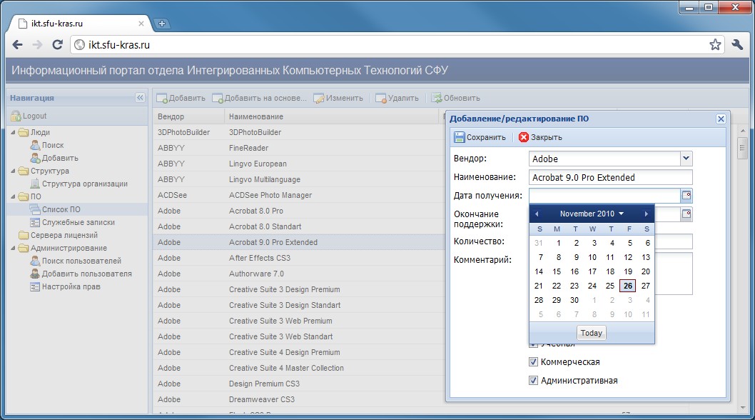Screen dimensions: 755x420
Task: Go to previous month in calendar
Action: [x=537, y=214]
